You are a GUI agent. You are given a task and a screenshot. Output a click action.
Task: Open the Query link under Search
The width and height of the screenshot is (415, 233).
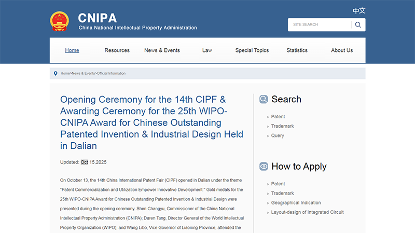coord(278,135)
